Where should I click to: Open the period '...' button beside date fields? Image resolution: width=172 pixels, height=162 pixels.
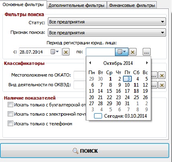(x=147, y=52)
